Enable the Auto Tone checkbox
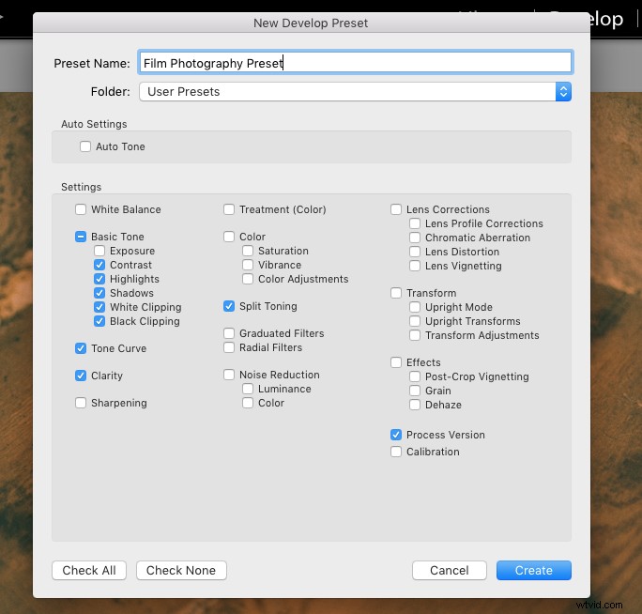642x614 pixels. [x=85, y=146]
